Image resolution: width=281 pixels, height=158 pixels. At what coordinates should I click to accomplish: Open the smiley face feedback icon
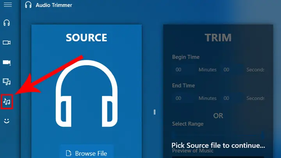coord(7,121)
